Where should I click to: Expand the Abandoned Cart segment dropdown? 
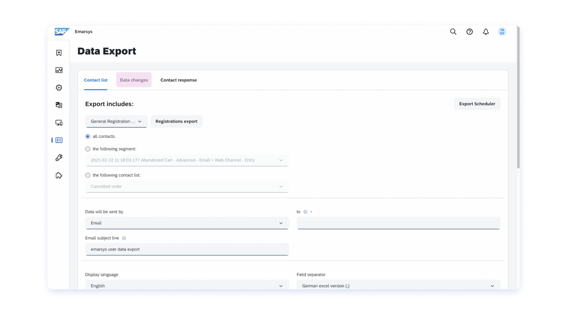pyautogui.click(x=187, y=160)
